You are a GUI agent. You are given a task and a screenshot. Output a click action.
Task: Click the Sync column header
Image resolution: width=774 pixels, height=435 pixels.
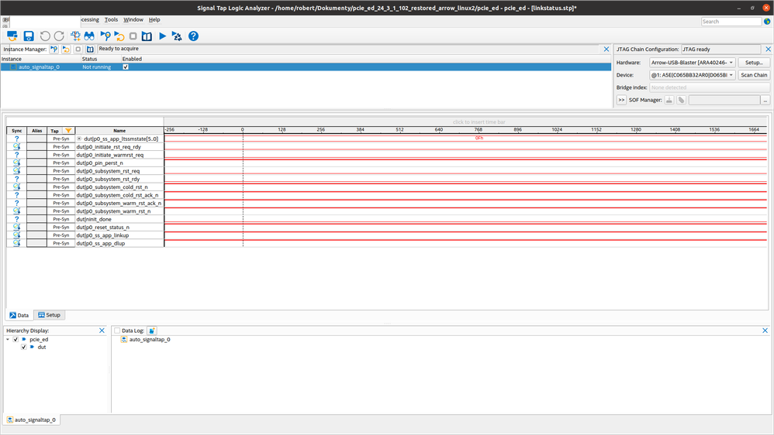[x=17, y=131]
